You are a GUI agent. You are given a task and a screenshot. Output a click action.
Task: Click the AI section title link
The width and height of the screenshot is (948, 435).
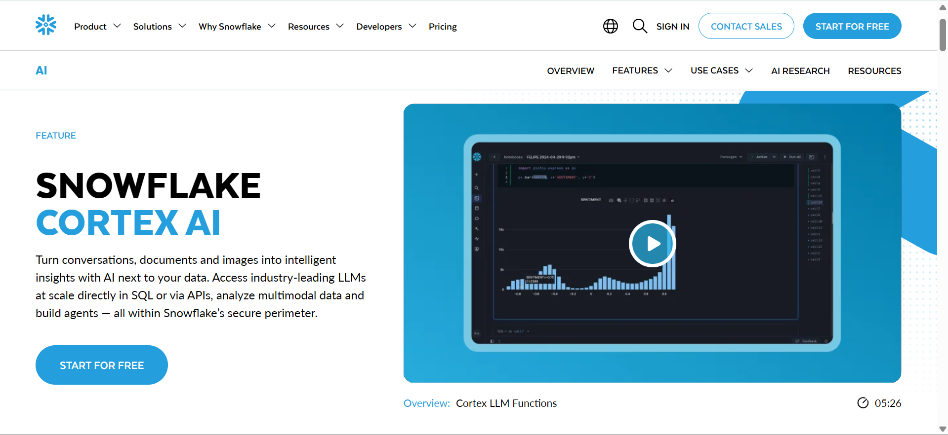pos(41,71)
